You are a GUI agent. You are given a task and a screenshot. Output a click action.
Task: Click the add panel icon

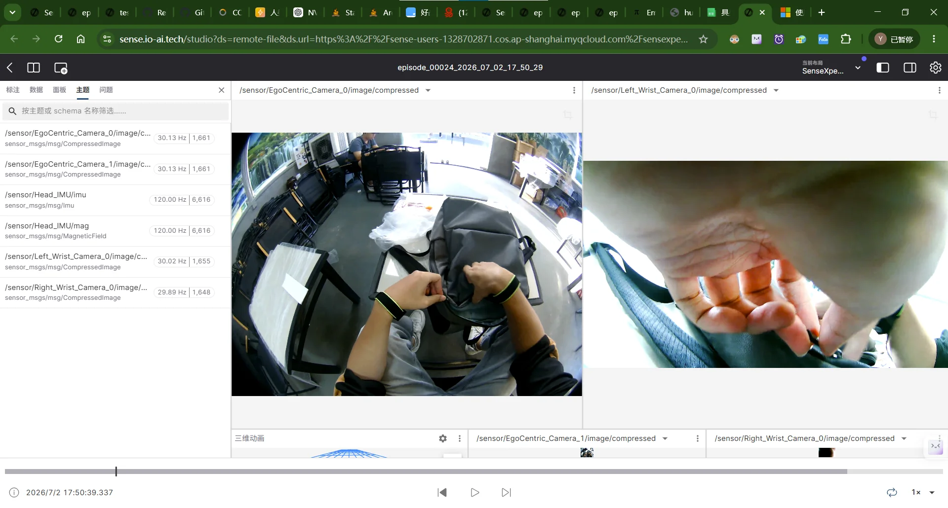tap(61, 68)
